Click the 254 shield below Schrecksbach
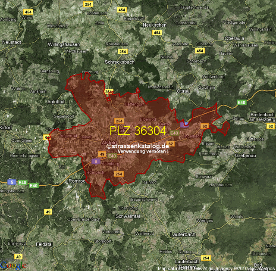Image resolution: width=276 pixels, height=271 pixels. click(x=122, y=52)
